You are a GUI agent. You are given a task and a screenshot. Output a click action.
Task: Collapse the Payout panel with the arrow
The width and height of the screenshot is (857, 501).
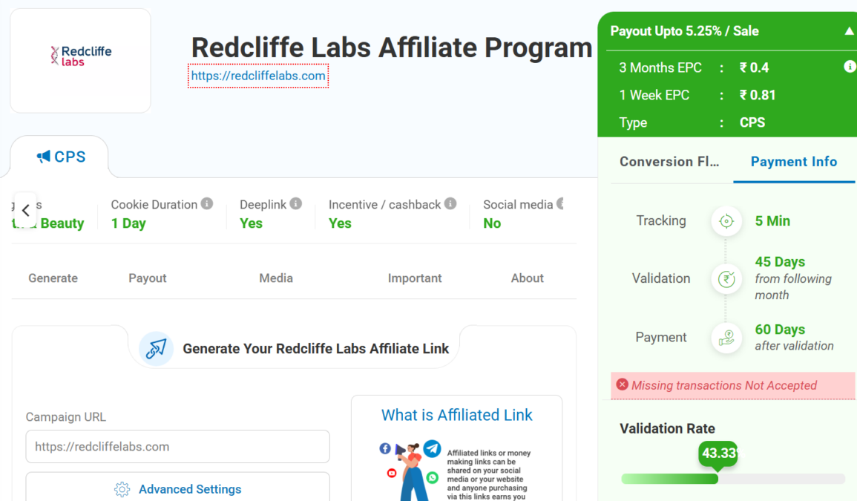pyautogui.click(x=849, y=31)
